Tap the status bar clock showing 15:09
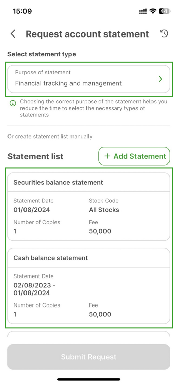The width and height of the screenshot is (177, 384). [x=22, y=11]
